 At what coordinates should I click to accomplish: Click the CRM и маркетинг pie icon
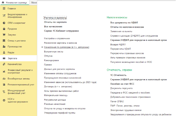point(4,23)
